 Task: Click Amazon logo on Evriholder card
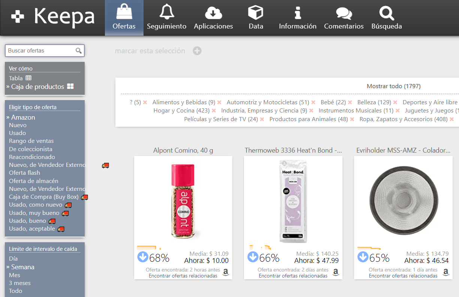point(446,273)
